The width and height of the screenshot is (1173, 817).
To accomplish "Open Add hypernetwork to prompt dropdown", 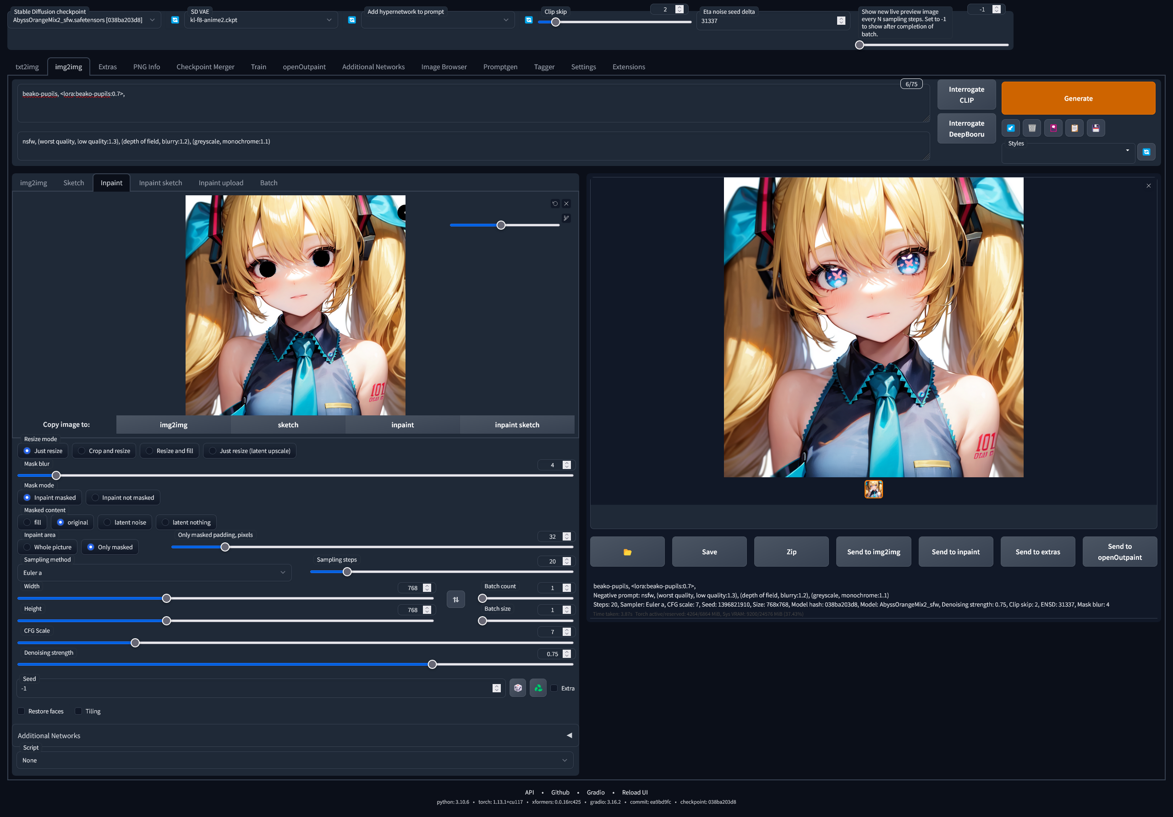I will click(438, 20).
